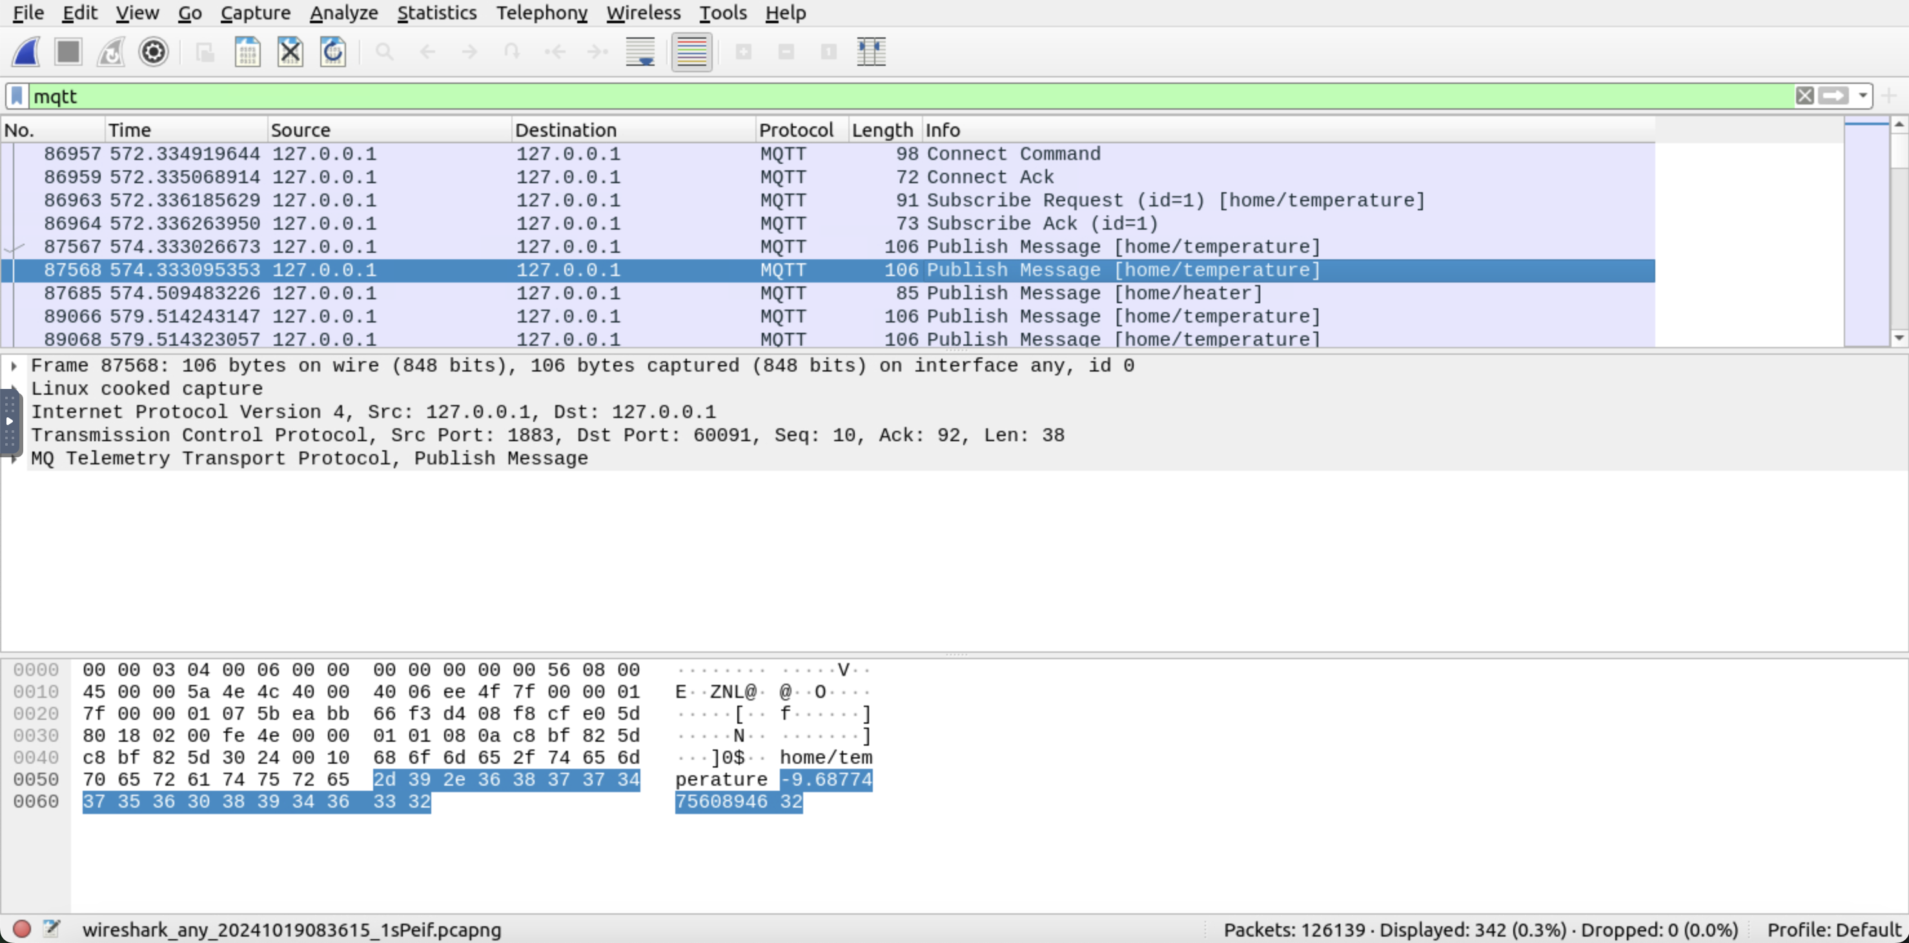1909x943 pixels.
Task: Close this capture file
Action: point(291,52)
